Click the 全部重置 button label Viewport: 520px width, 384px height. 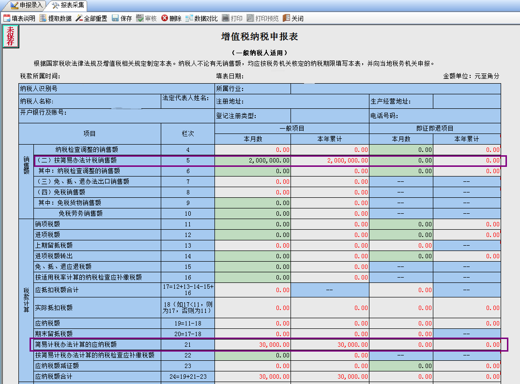[x=95, y=18]
